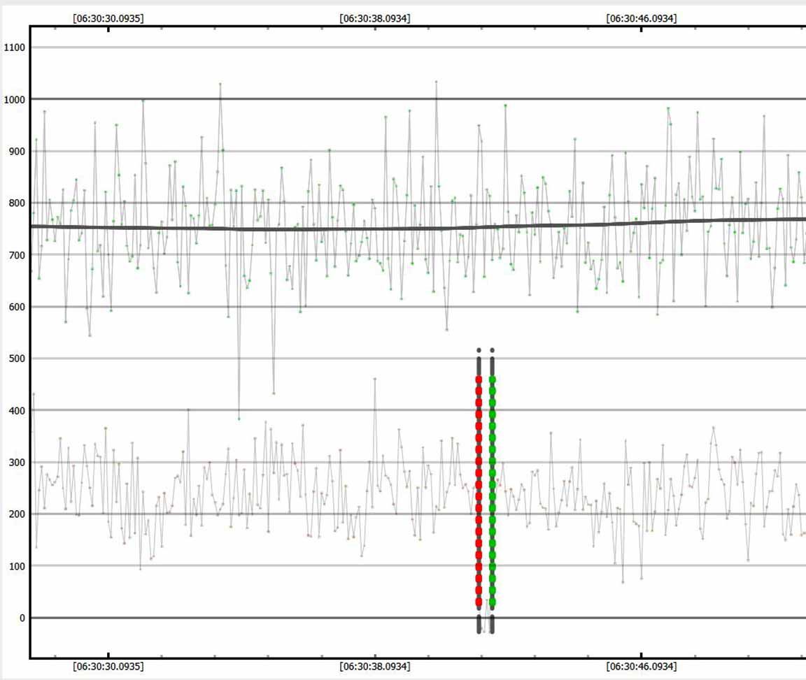The height and width of the screenshot is (680, 806).
Task: Click bottom time label 06:30:38.0934
Action: point(375,667)
